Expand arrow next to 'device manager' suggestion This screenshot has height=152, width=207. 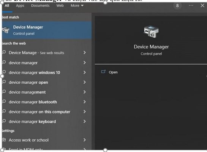pos(85,63)
